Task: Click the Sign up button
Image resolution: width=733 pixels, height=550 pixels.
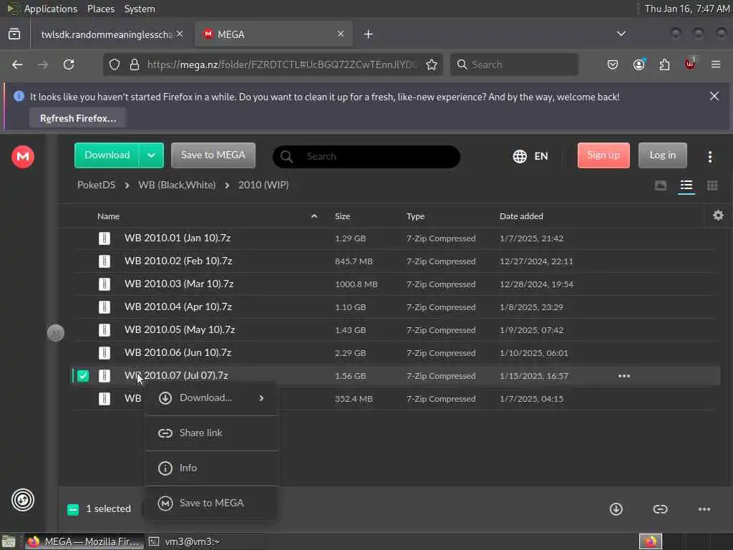Action: (x=603, y=155)
